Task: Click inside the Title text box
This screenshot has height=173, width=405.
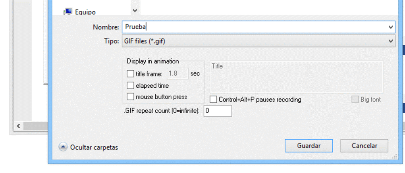Action: pos(296,77)
